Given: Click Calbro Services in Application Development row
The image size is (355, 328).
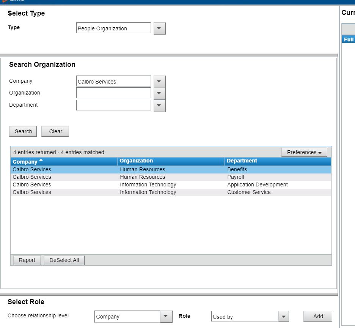Looking at the screenshot, I should coord(32,185).
